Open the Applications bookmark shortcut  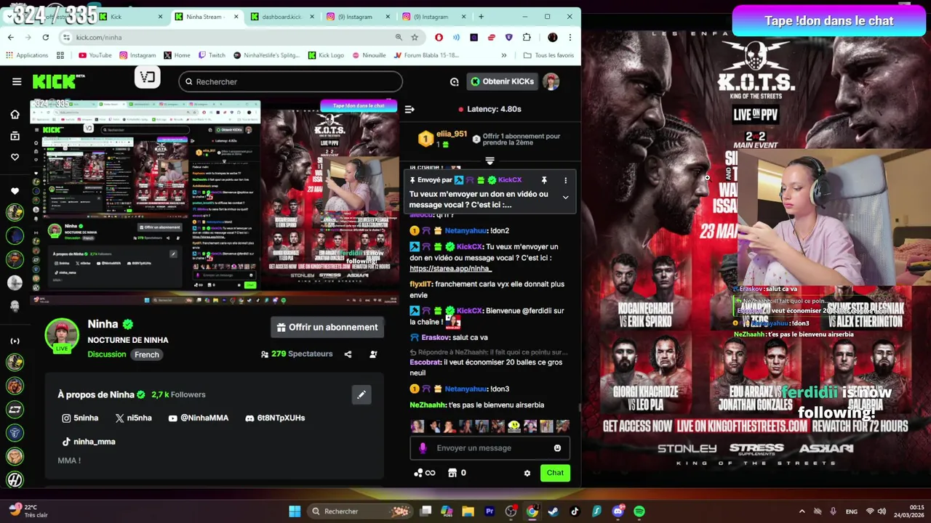point(26,55)
